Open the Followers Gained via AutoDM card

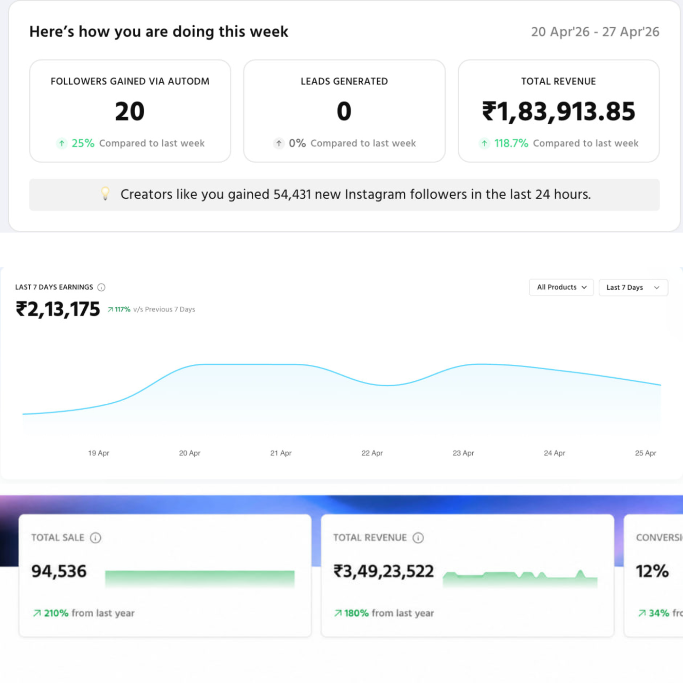pyautogui.click(x=130, y=111)
